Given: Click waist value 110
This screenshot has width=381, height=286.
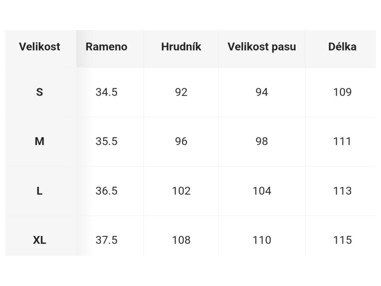Looking at the screenshot, I should pos(262,240).
